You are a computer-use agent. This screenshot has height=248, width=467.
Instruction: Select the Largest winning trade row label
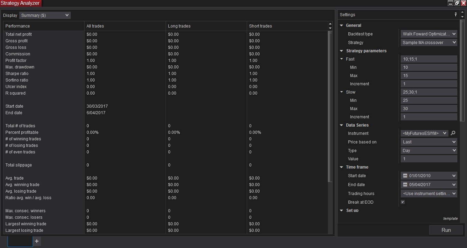pyautogui.click(x=26, y=224)
